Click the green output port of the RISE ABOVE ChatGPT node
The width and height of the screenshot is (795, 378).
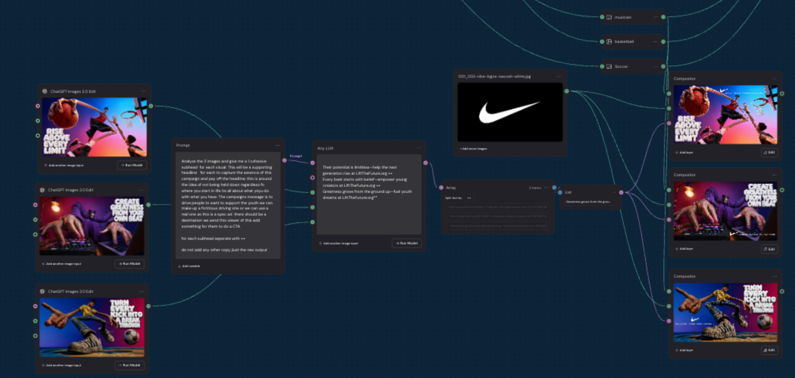click(x=151, y=106)
